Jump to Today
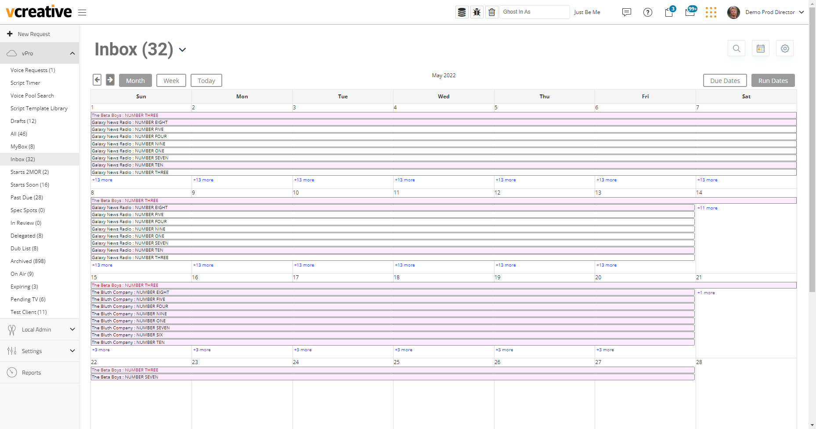816x429 pixels. point(206,80)
